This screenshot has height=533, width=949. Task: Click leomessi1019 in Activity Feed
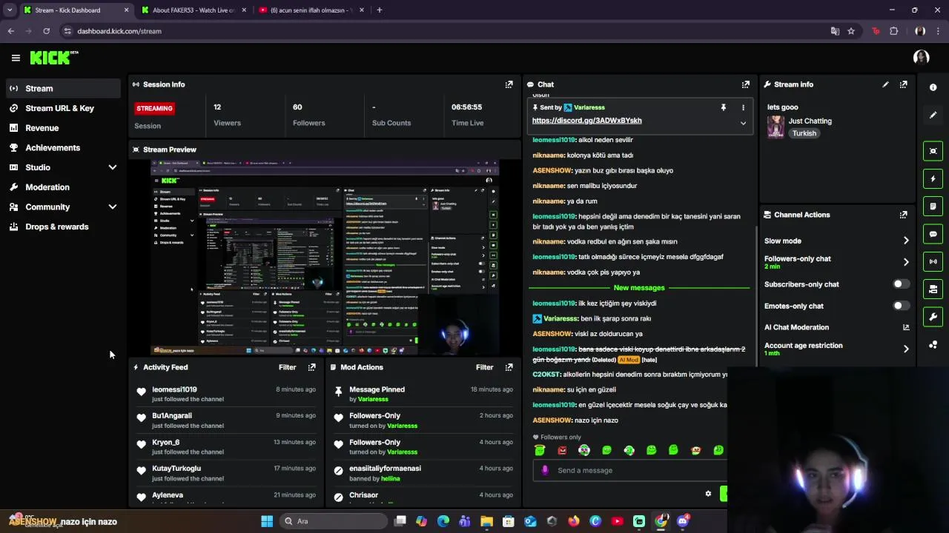click(174, 389)
